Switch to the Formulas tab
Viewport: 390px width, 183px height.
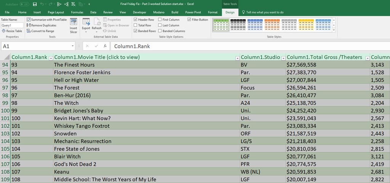pos(77,12)
